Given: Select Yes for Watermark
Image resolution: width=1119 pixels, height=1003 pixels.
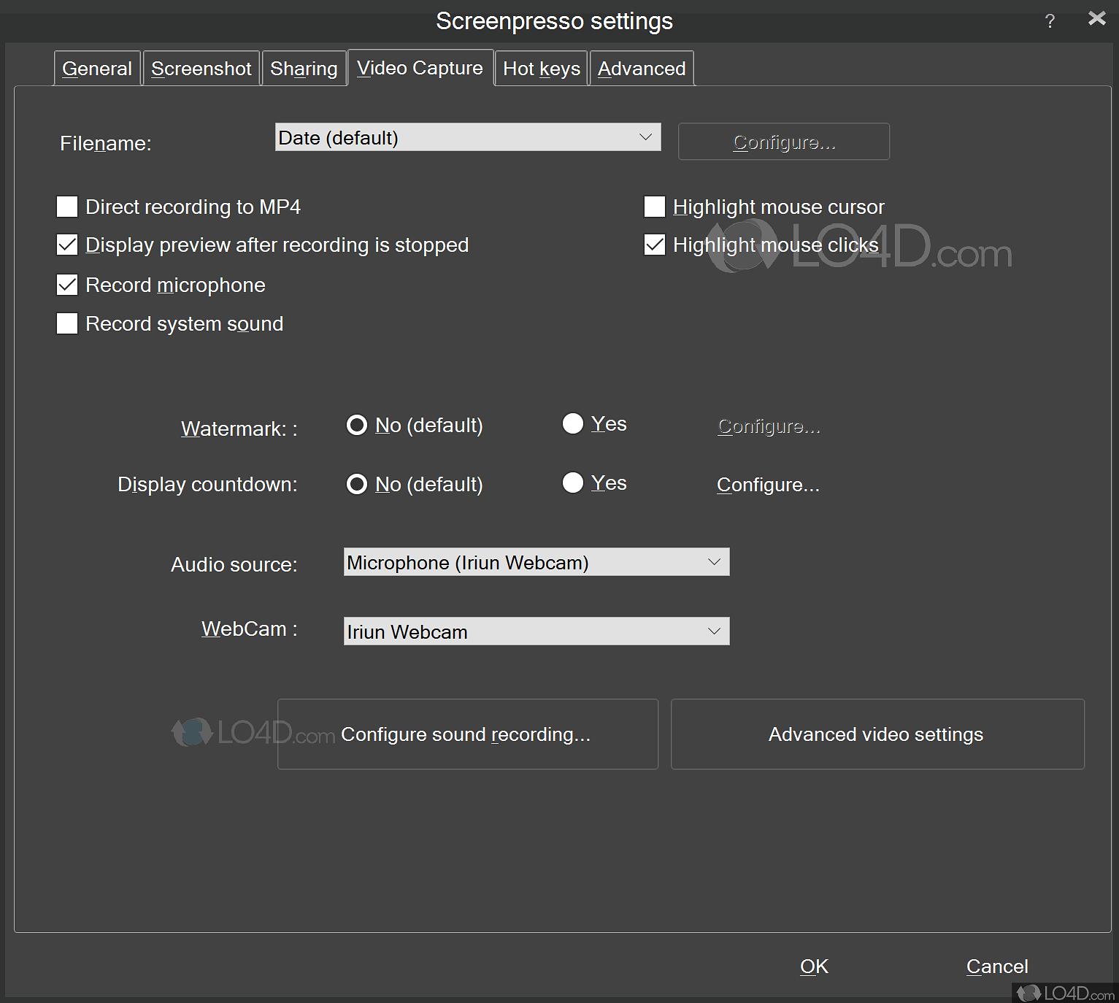Looking at the screenshot, I should tap(573, 423).
